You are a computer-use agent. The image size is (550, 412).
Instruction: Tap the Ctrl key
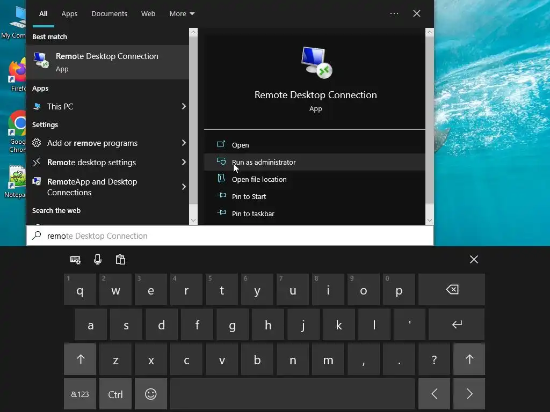point(115,394)
